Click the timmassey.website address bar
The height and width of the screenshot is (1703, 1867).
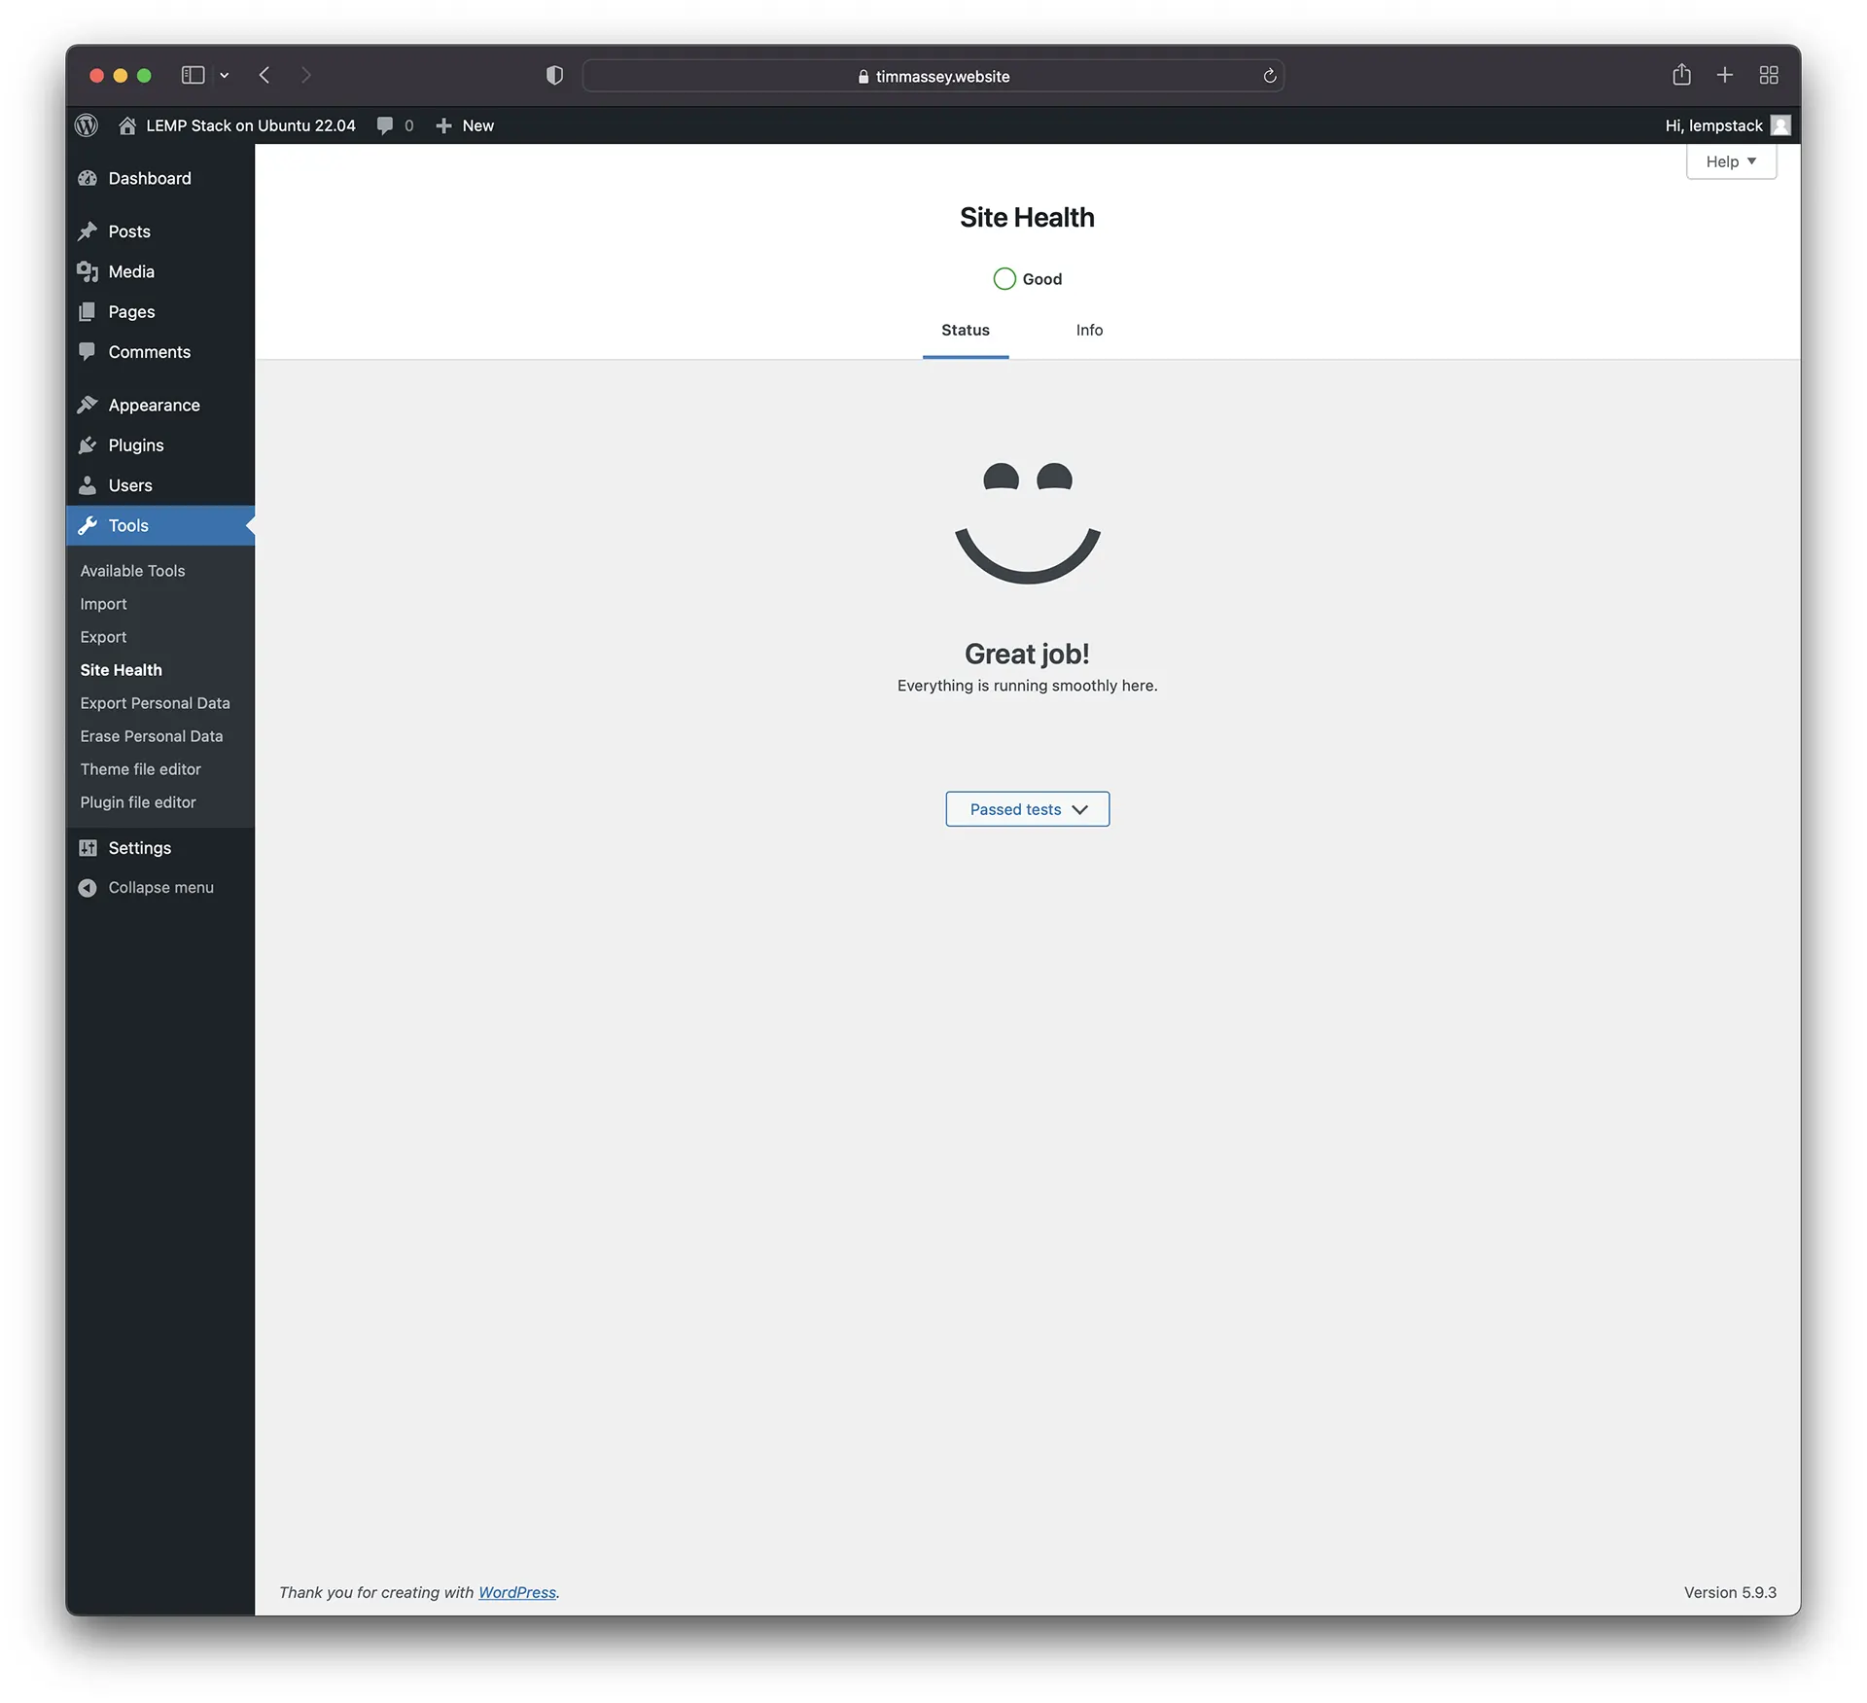tap(933, 76)
